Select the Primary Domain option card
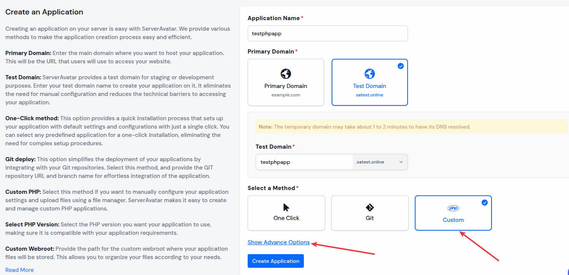The width and height of the screenshot is (569, 275). click(x=286, y=82)
